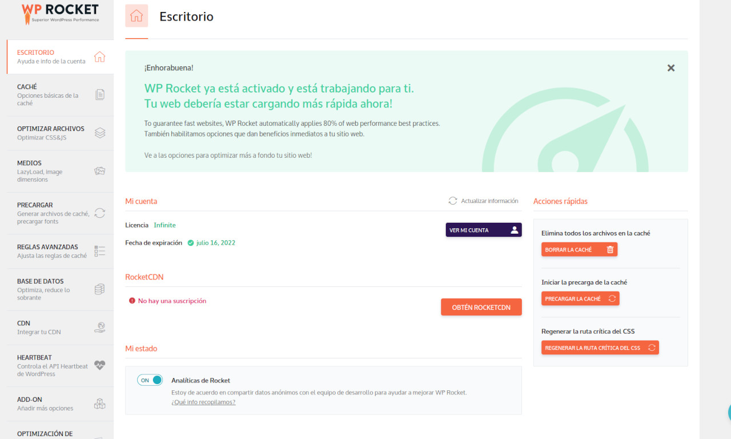Viewport: 731px width, 439px height.
Task: Click the Precargar refresh icon in sidebar
Action: tap(99, 213)
